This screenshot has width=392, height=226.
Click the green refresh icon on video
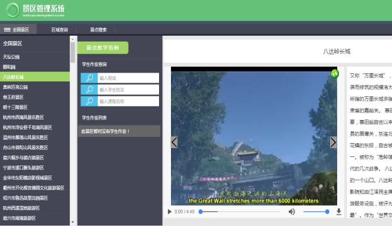334,74
